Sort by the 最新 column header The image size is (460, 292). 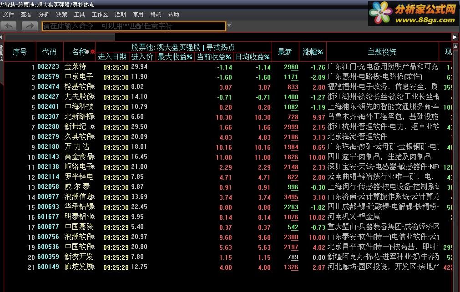(x=285, y=52)
